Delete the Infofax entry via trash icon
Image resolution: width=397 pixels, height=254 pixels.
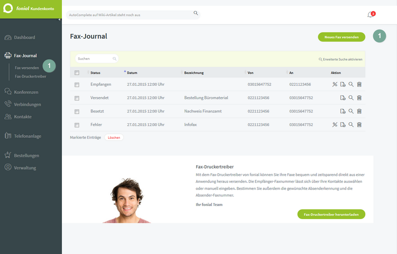359,125
